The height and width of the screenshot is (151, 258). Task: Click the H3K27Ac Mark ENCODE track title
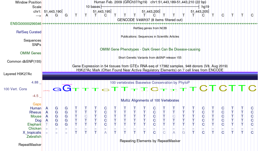pyautogui.click(x=150, y=70)
